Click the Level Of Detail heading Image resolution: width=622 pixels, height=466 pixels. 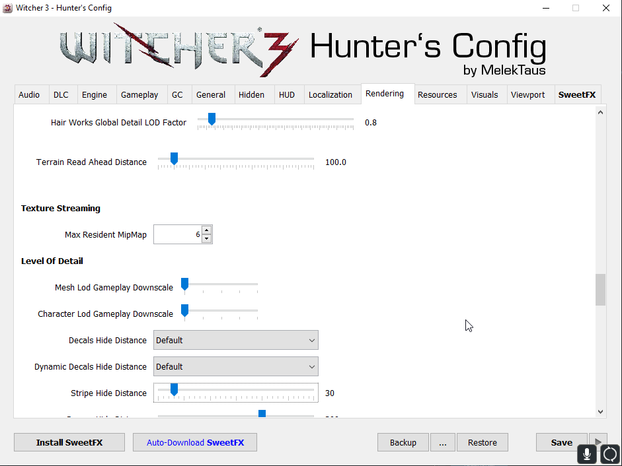(52, 261)
